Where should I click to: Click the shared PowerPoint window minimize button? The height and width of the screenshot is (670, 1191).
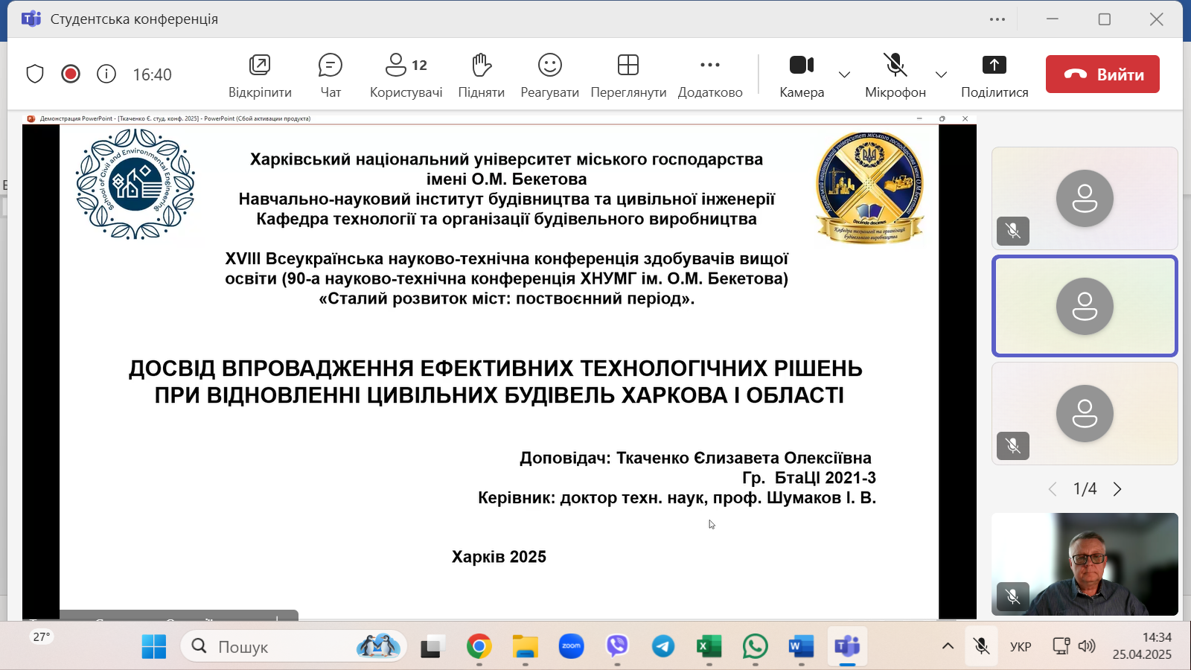tap(919, 118)
